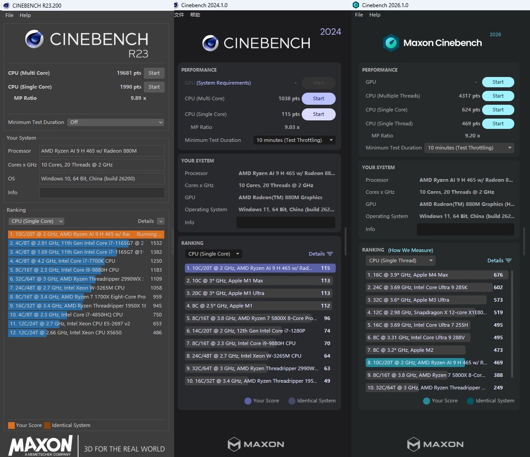Start CPU (Single Thread) test in Cinebench 2026
Image resolution: width=530 pixels, height=457 pixels.
(498, 124)
